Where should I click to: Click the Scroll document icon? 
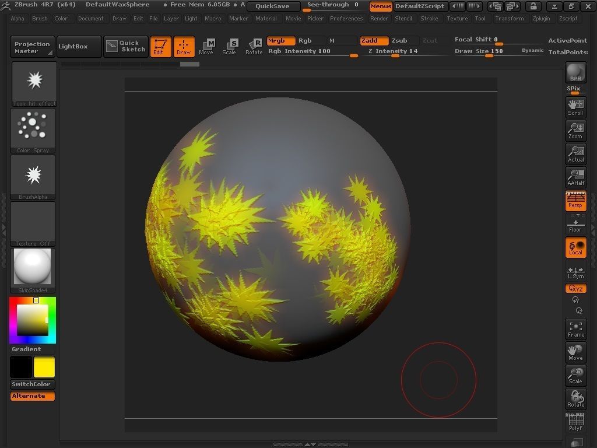pyautogui.click(x=575, y=106)
